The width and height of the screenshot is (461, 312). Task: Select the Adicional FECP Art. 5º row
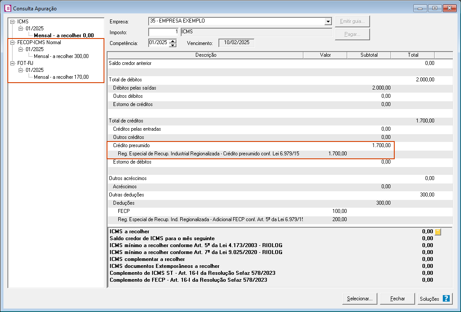(280, 219)
